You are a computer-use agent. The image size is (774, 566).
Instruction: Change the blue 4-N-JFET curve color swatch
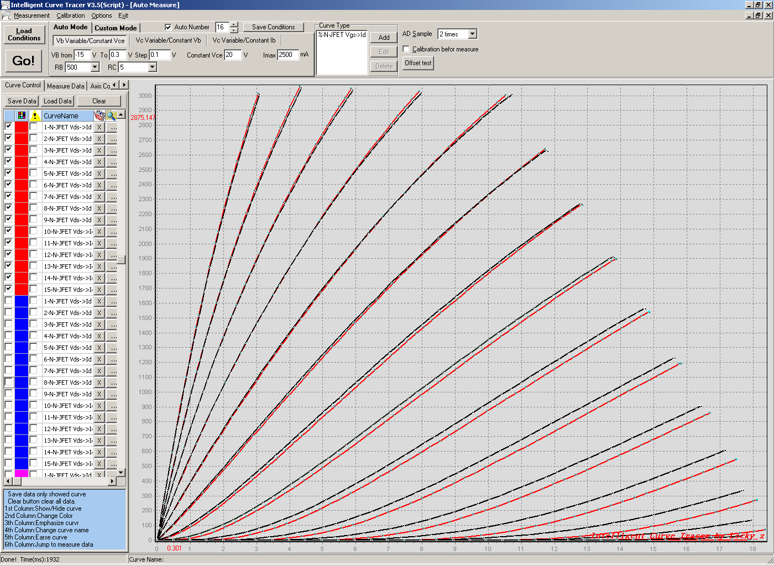pos(22,336)
